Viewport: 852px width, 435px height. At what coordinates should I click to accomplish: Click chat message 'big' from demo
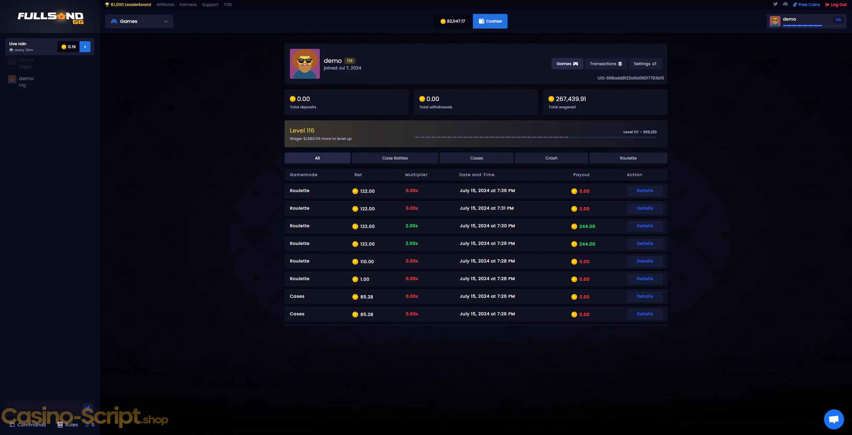22,85
